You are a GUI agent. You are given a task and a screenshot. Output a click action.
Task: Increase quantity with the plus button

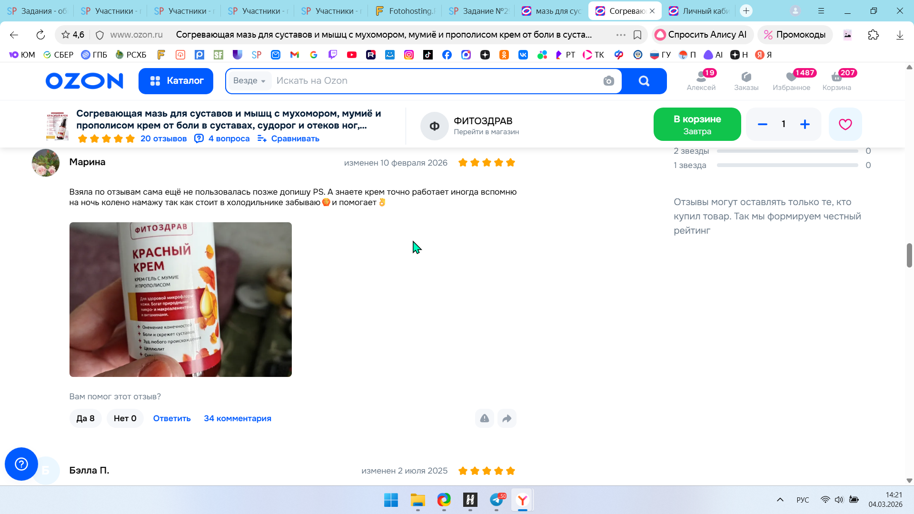[805, 124]
